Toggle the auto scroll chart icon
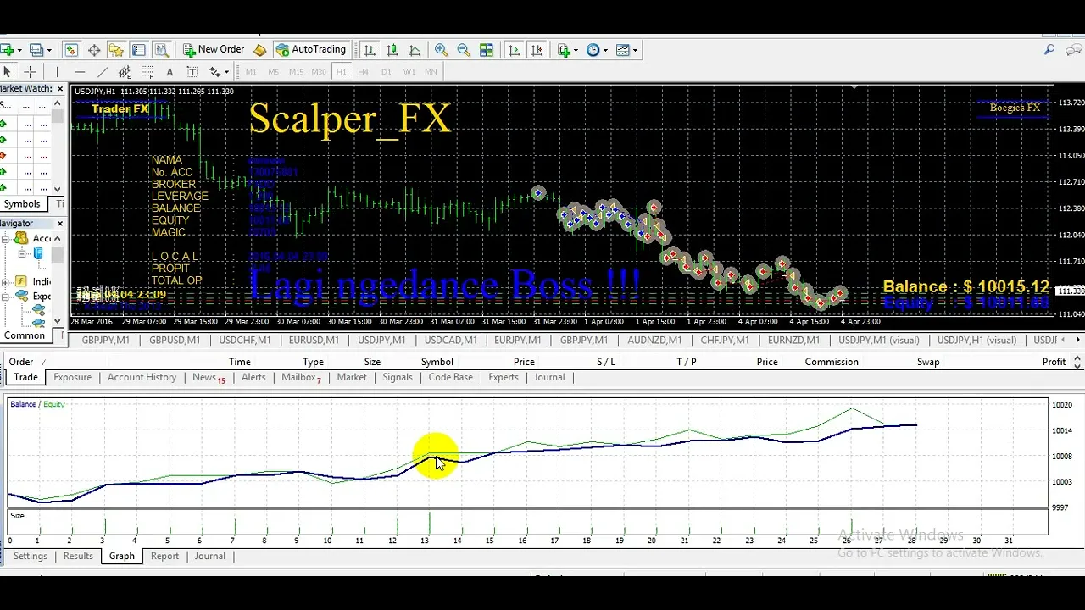1085x610 pixels. pos(514,50)
